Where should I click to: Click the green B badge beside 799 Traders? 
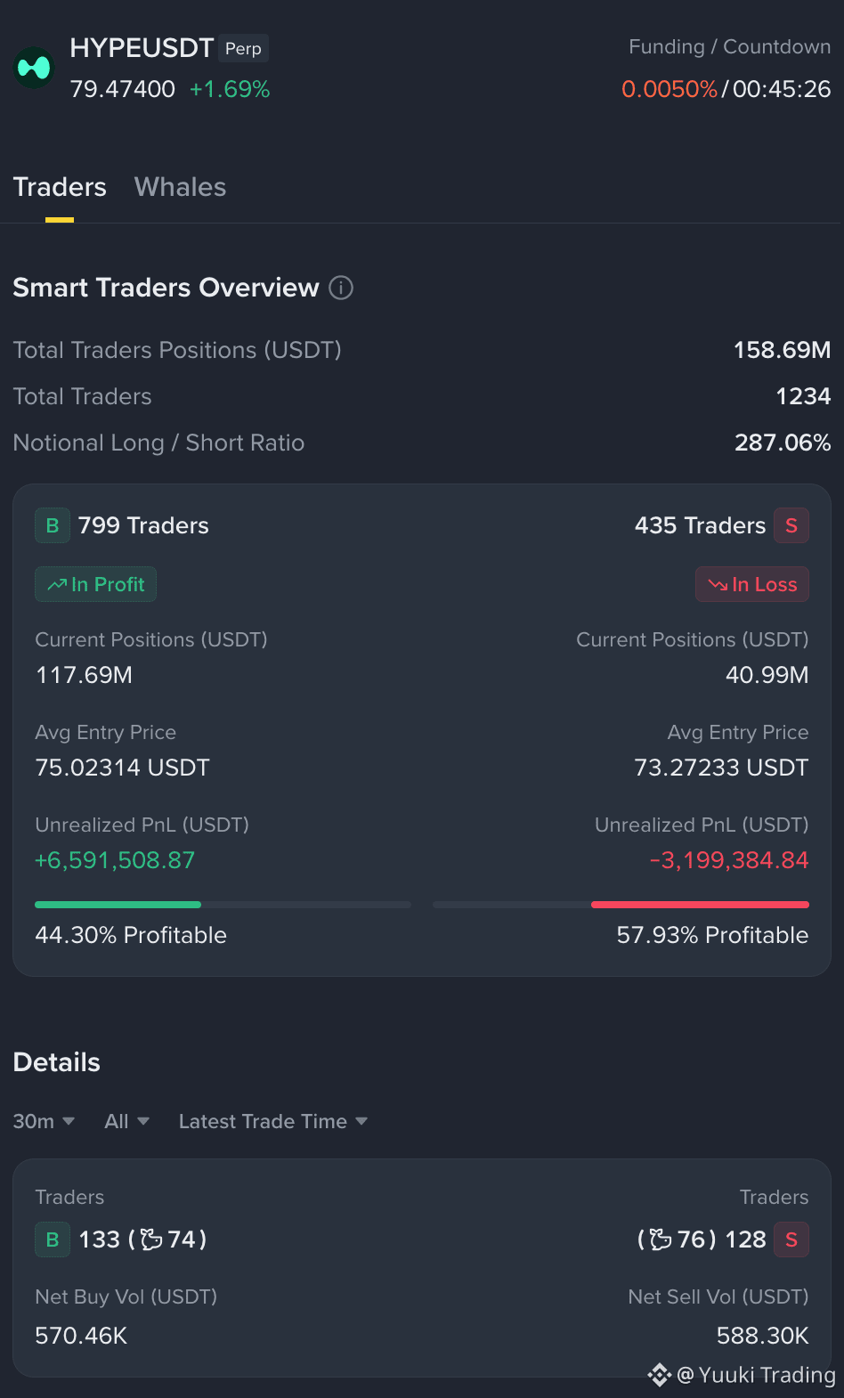(53, 525)
